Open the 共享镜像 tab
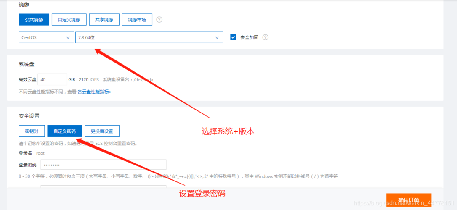Screen dimensions: 457x210 pos(104,20)
